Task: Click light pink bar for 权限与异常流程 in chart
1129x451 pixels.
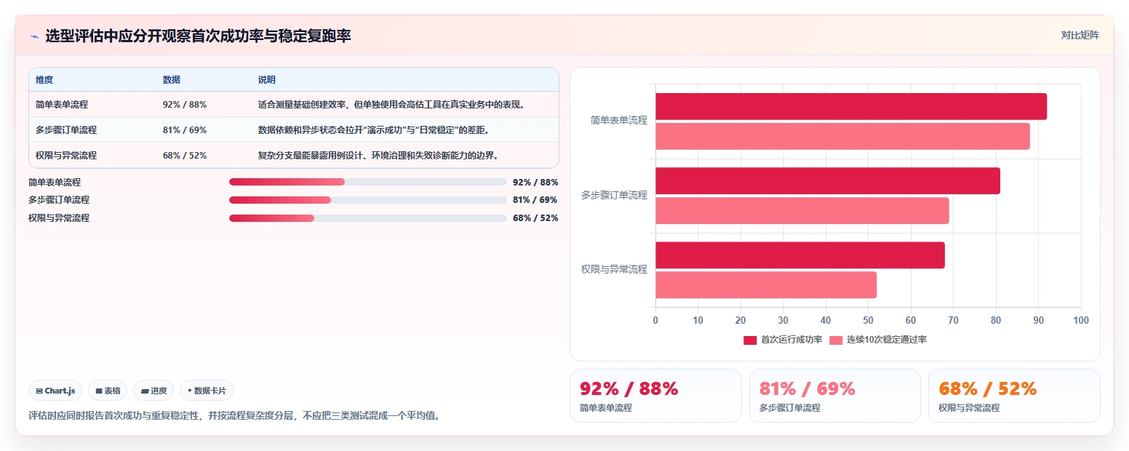Action: [766, 285]
